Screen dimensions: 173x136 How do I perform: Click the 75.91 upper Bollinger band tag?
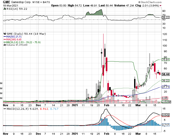coord(165,59)
